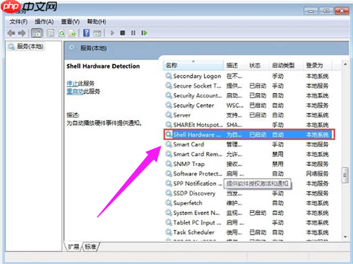Minimize the Services window
Image resolution: width=353 pixels, height=264 pixels.
click(x=311, y=11)
